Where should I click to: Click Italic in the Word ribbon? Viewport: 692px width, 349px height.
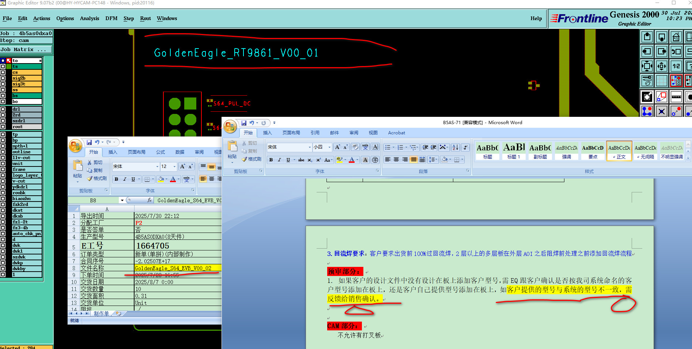coord(279,160)
